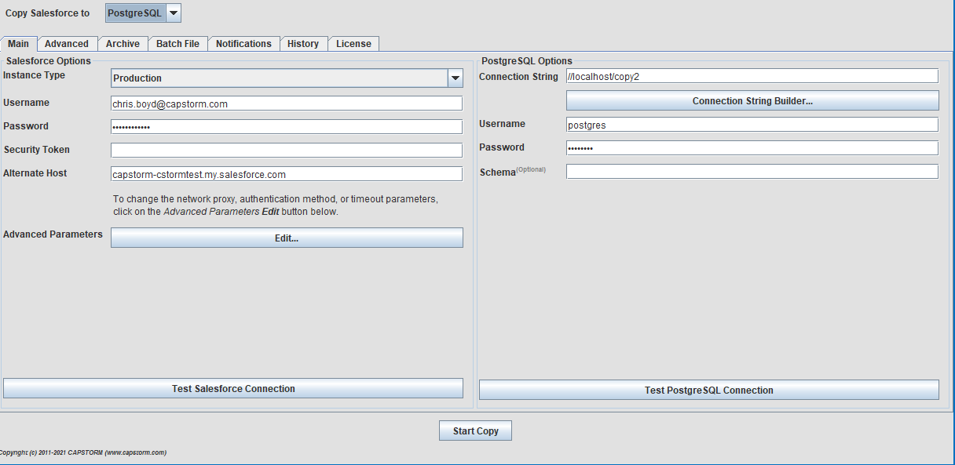Focus the Salesforce Password field

click(287, 127)
